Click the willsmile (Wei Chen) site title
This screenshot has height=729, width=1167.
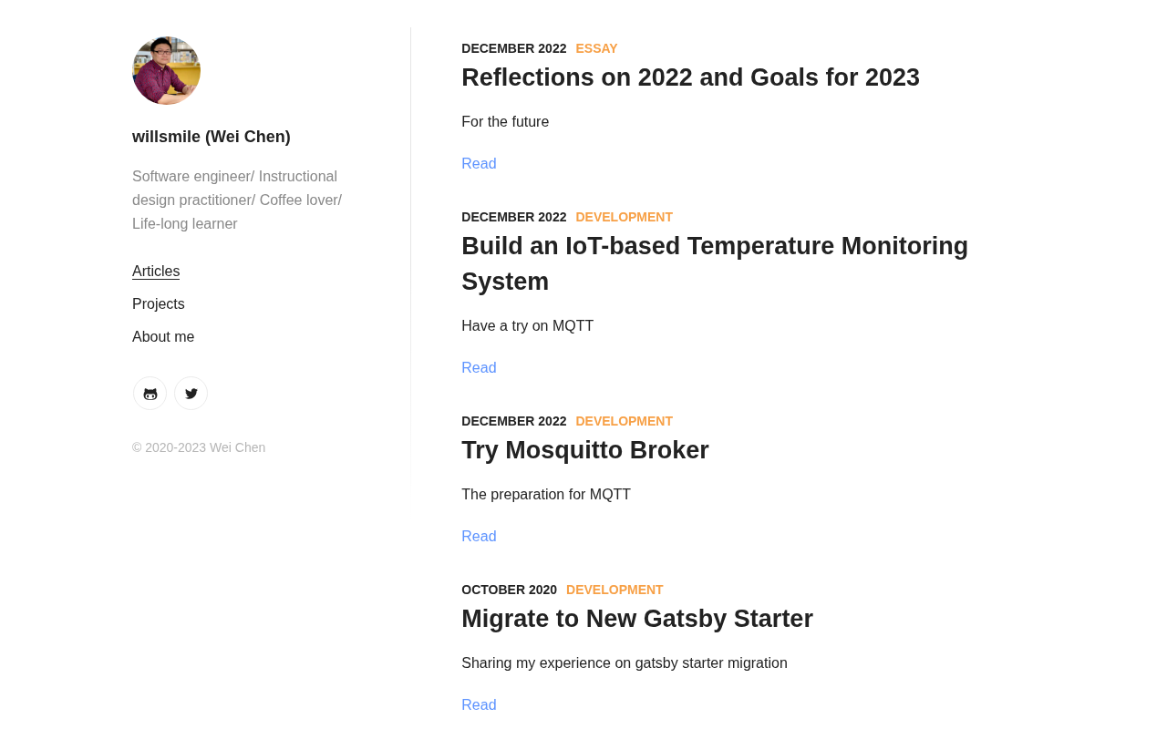click(x=212, y=137)
